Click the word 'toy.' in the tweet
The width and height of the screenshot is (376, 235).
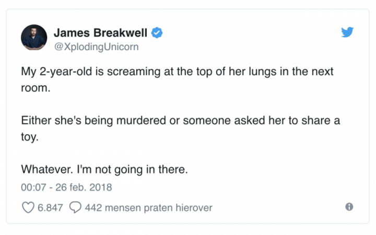pos(30,137)
